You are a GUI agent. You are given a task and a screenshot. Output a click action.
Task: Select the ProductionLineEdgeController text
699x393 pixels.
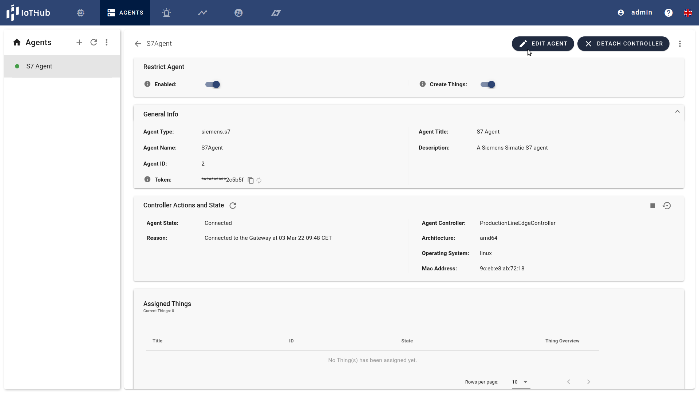coord(517,223)
